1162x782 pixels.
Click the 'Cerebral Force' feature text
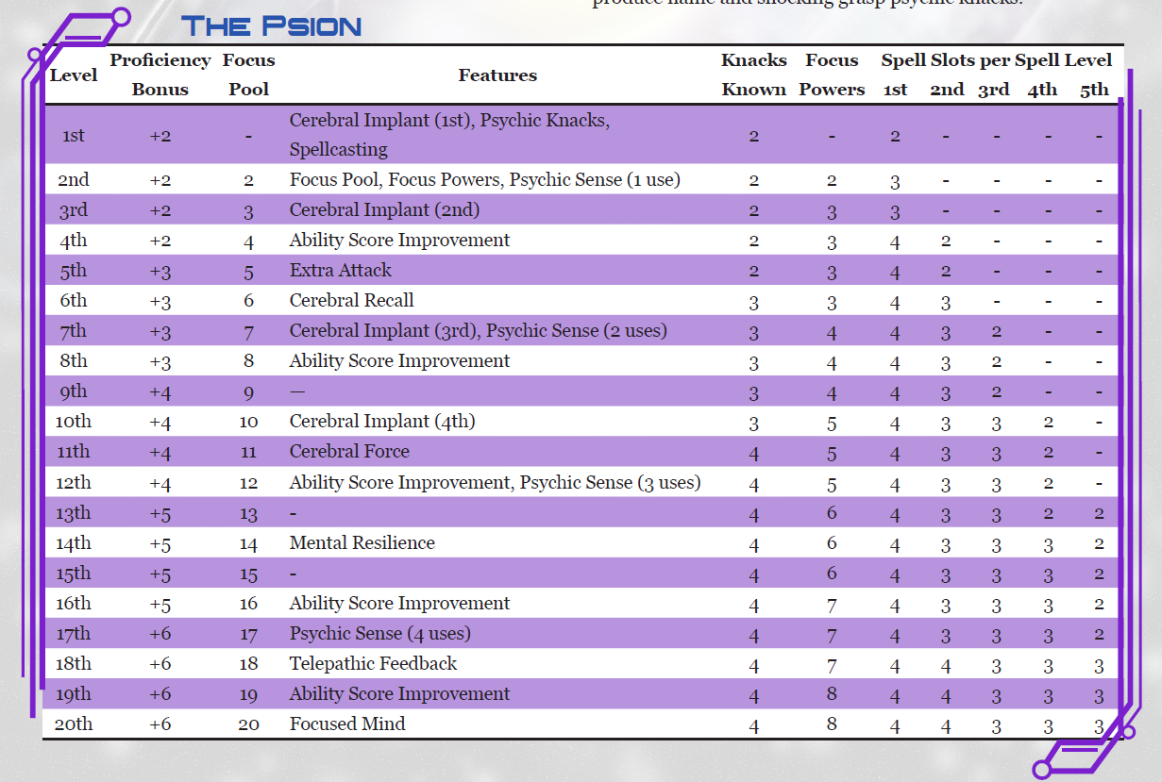pos(349,452)
